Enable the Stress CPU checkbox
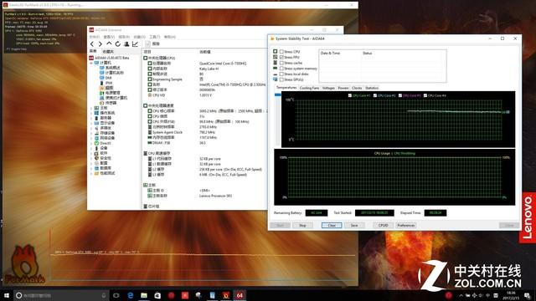536x301 pixels. click(x=281, y=52)
